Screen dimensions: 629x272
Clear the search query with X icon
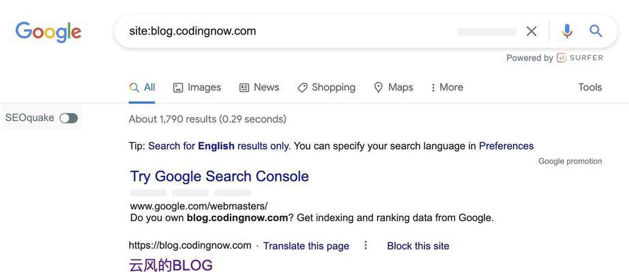click(x=531, y=31)
